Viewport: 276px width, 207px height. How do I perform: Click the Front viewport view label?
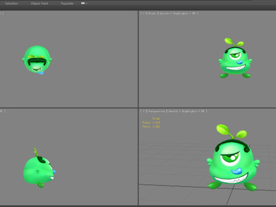click(x=152, y=13)
